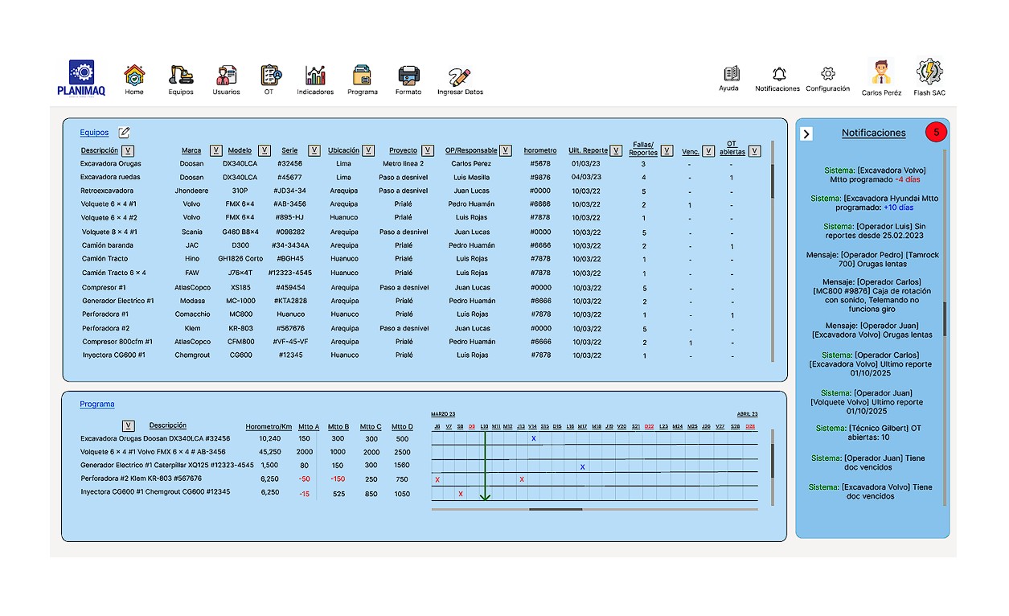This screenshot has height=616, width=1009.
Task: Expand the Marca column filter dropdown
Action: click(215, 150)
